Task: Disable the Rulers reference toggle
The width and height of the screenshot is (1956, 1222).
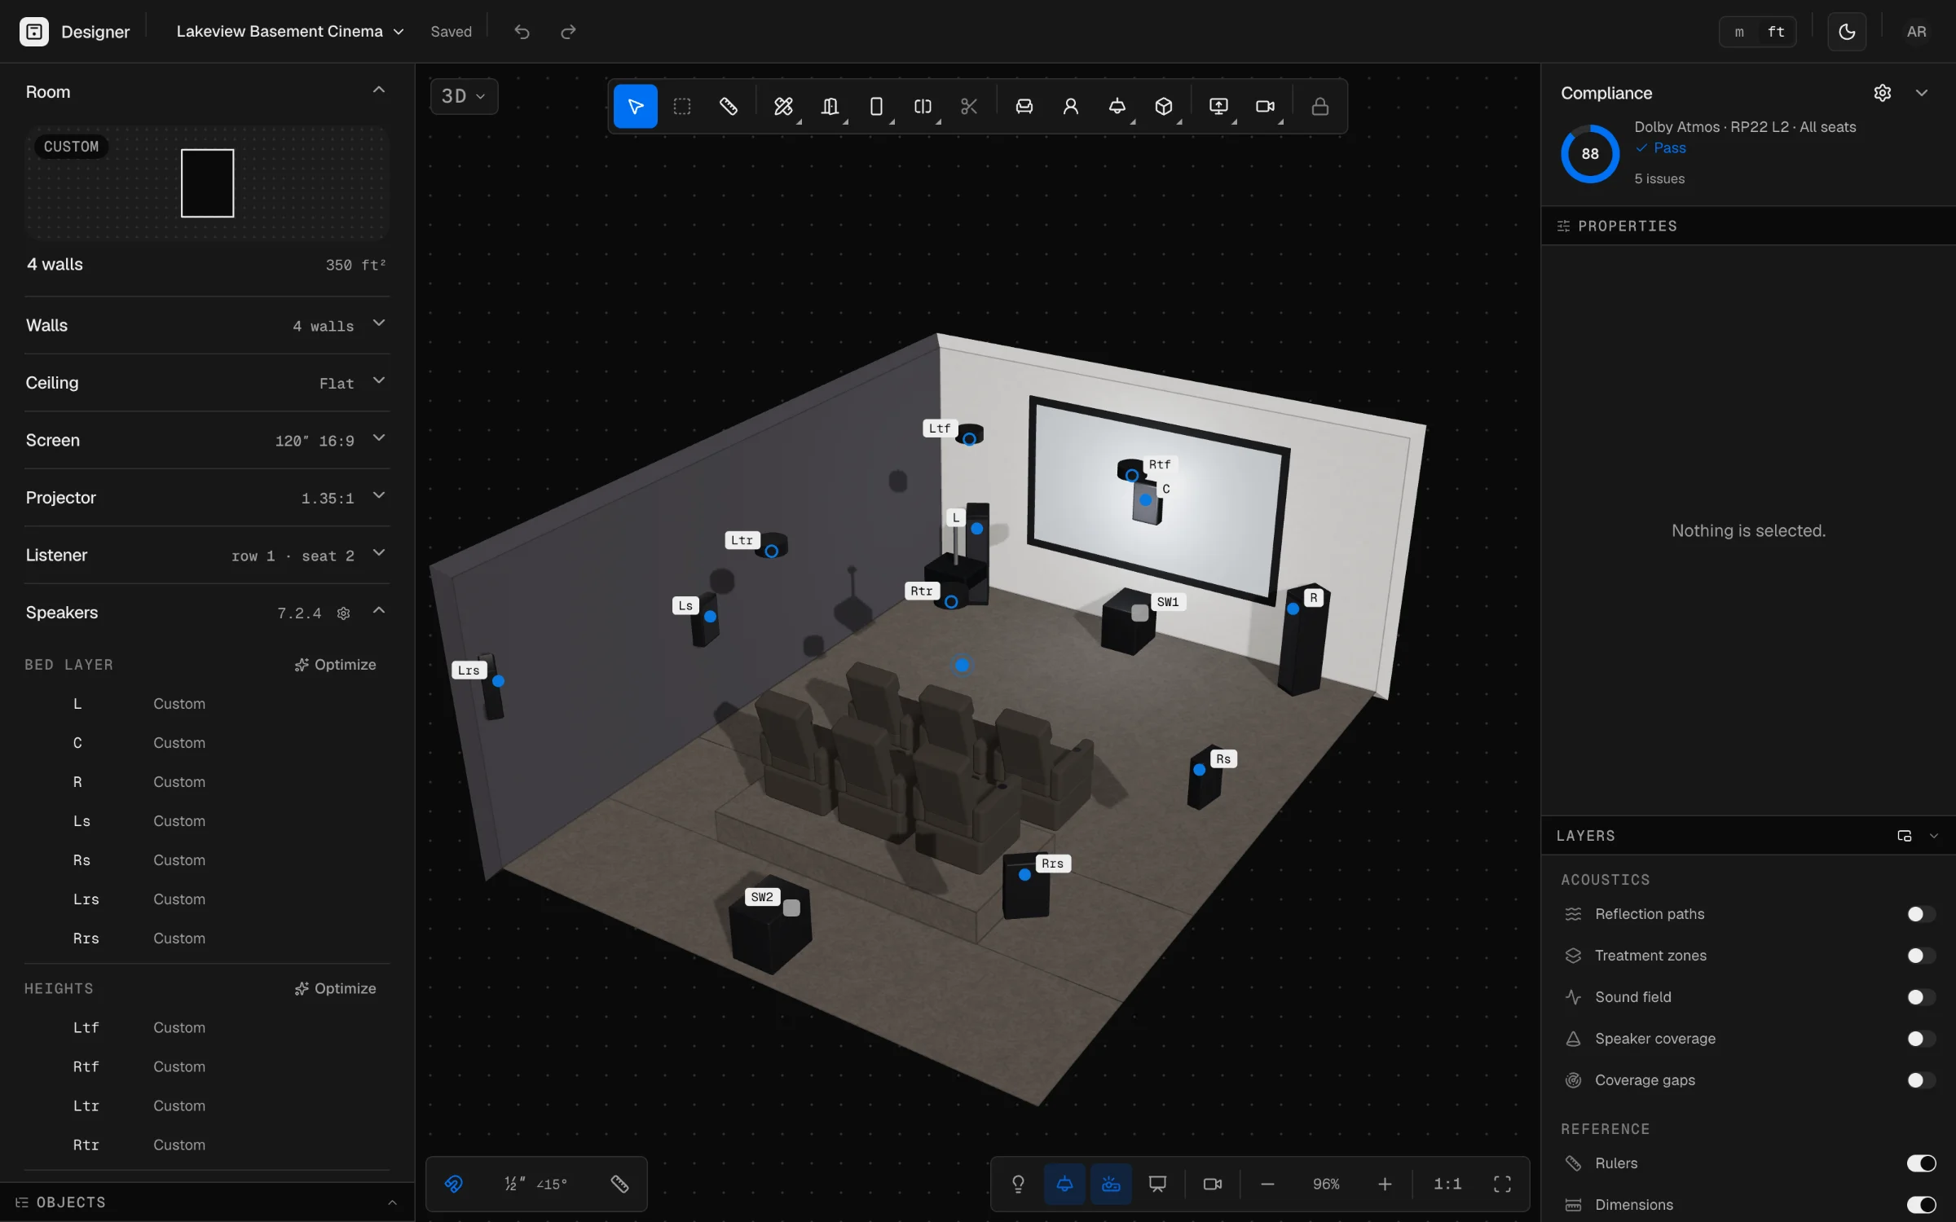Action: tap(1921, 1163)
